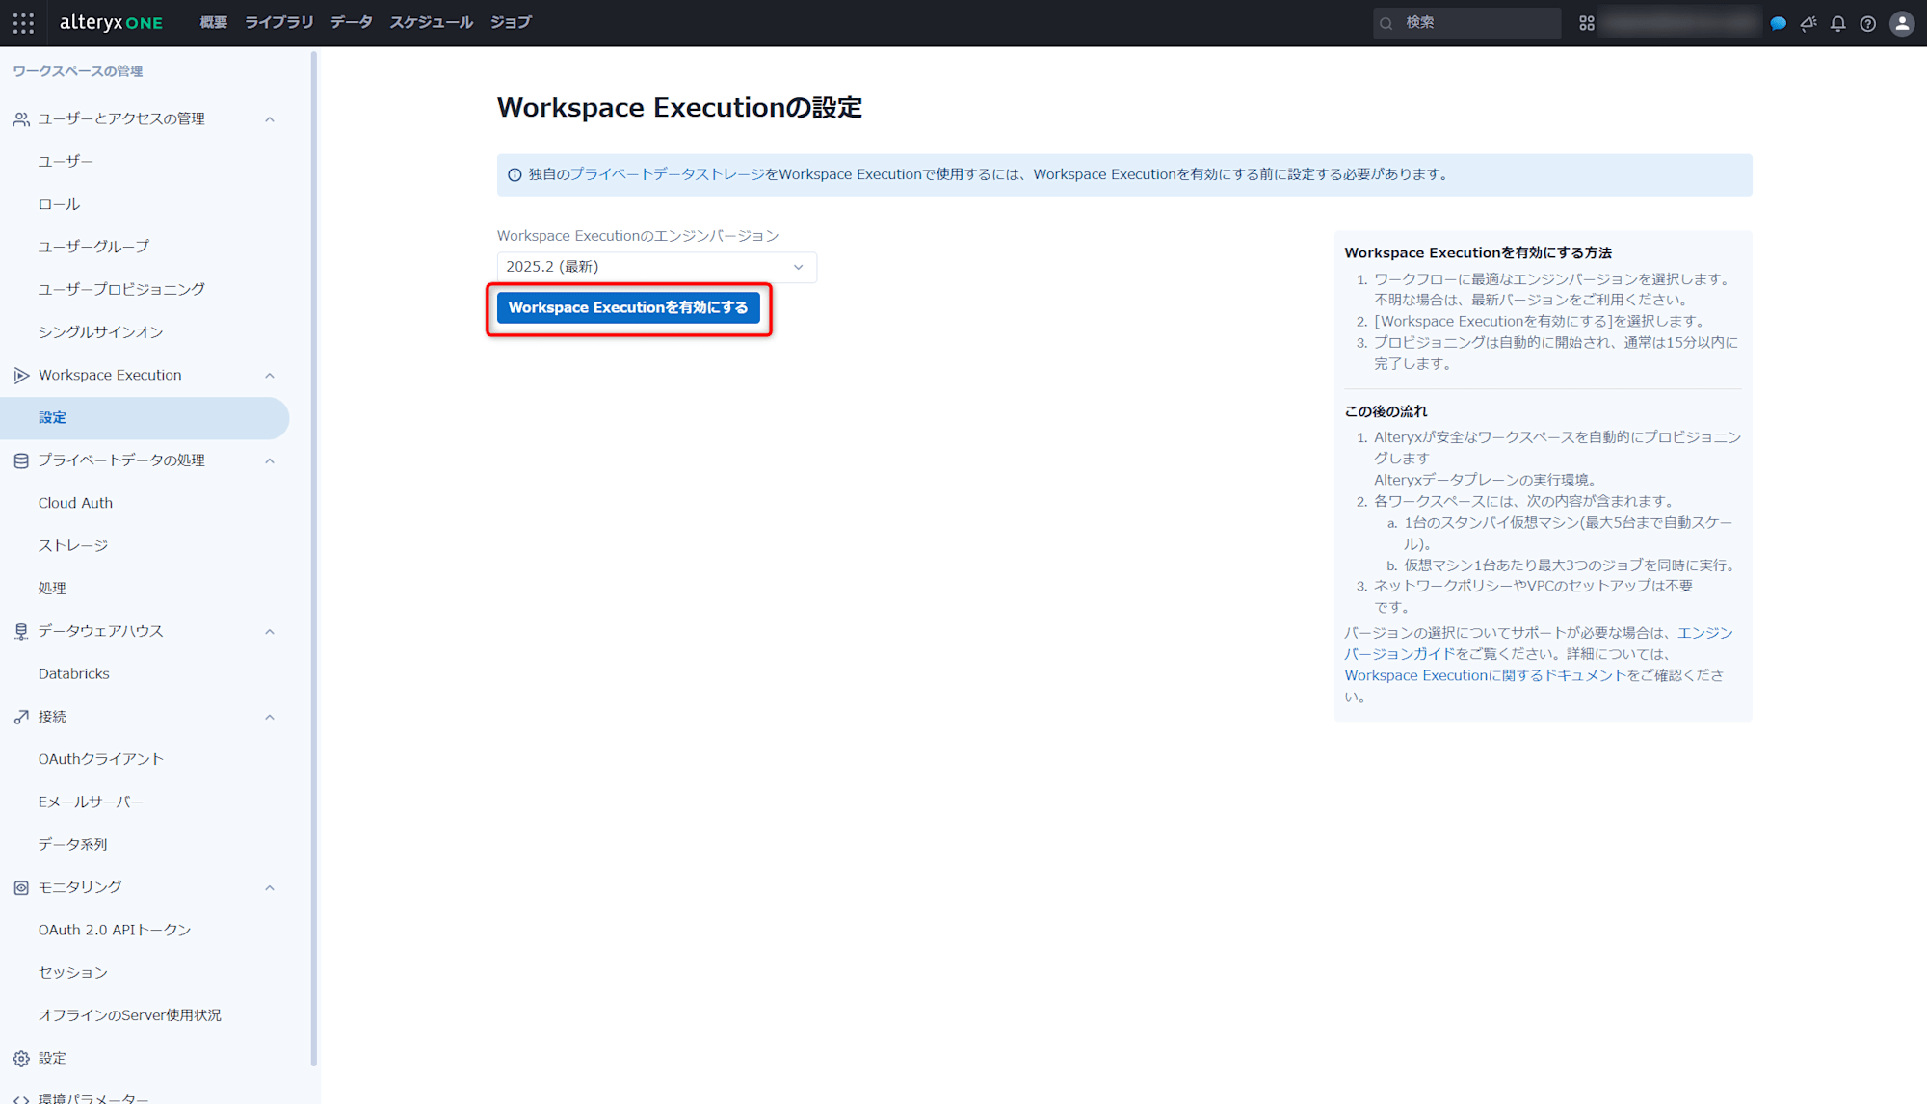Click the announcements megaphone icon
This screenshot has height=1104, width=1927.
[x=1808, y=23]
